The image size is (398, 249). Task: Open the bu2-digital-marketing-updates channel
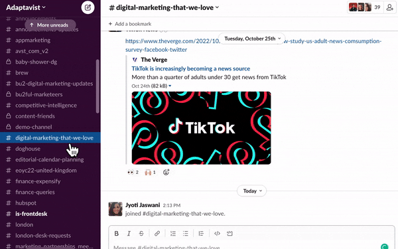click(50, 84)
